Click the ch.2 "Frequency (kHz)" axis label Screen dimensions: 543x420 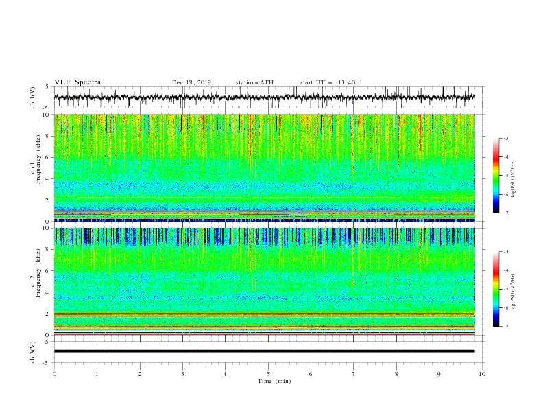click(x=38, y=272)
